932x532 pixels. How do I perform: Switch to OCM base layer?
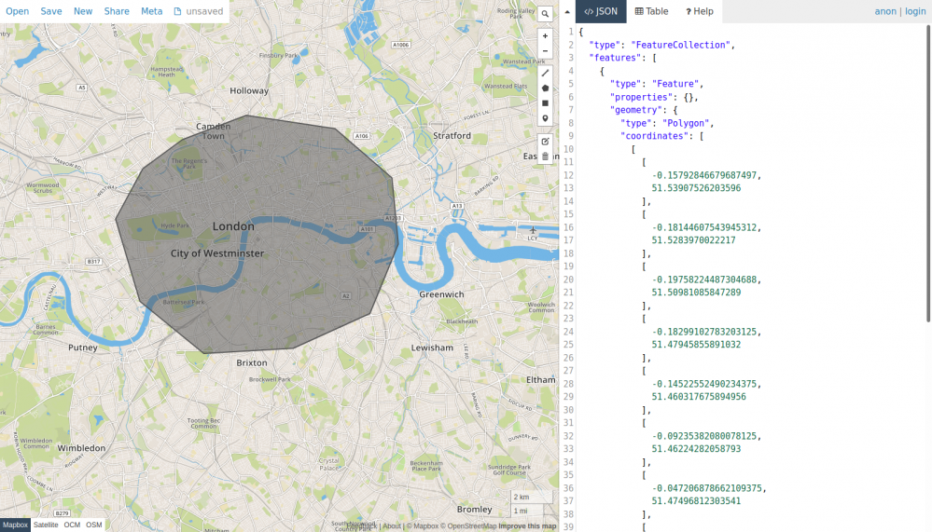click(72, 525)
